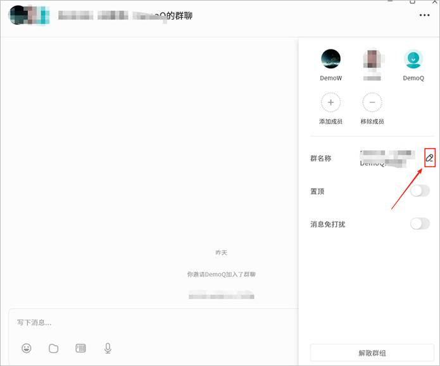
Task: Click the blurred member avatar between DemoW and DemoQ
Action: 372,60
